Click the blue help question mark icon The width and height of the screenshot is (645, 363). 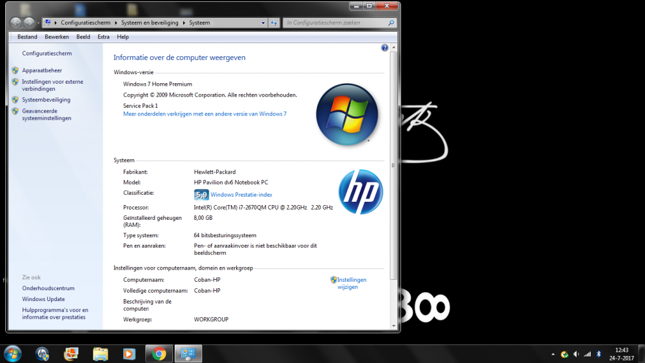384,48
